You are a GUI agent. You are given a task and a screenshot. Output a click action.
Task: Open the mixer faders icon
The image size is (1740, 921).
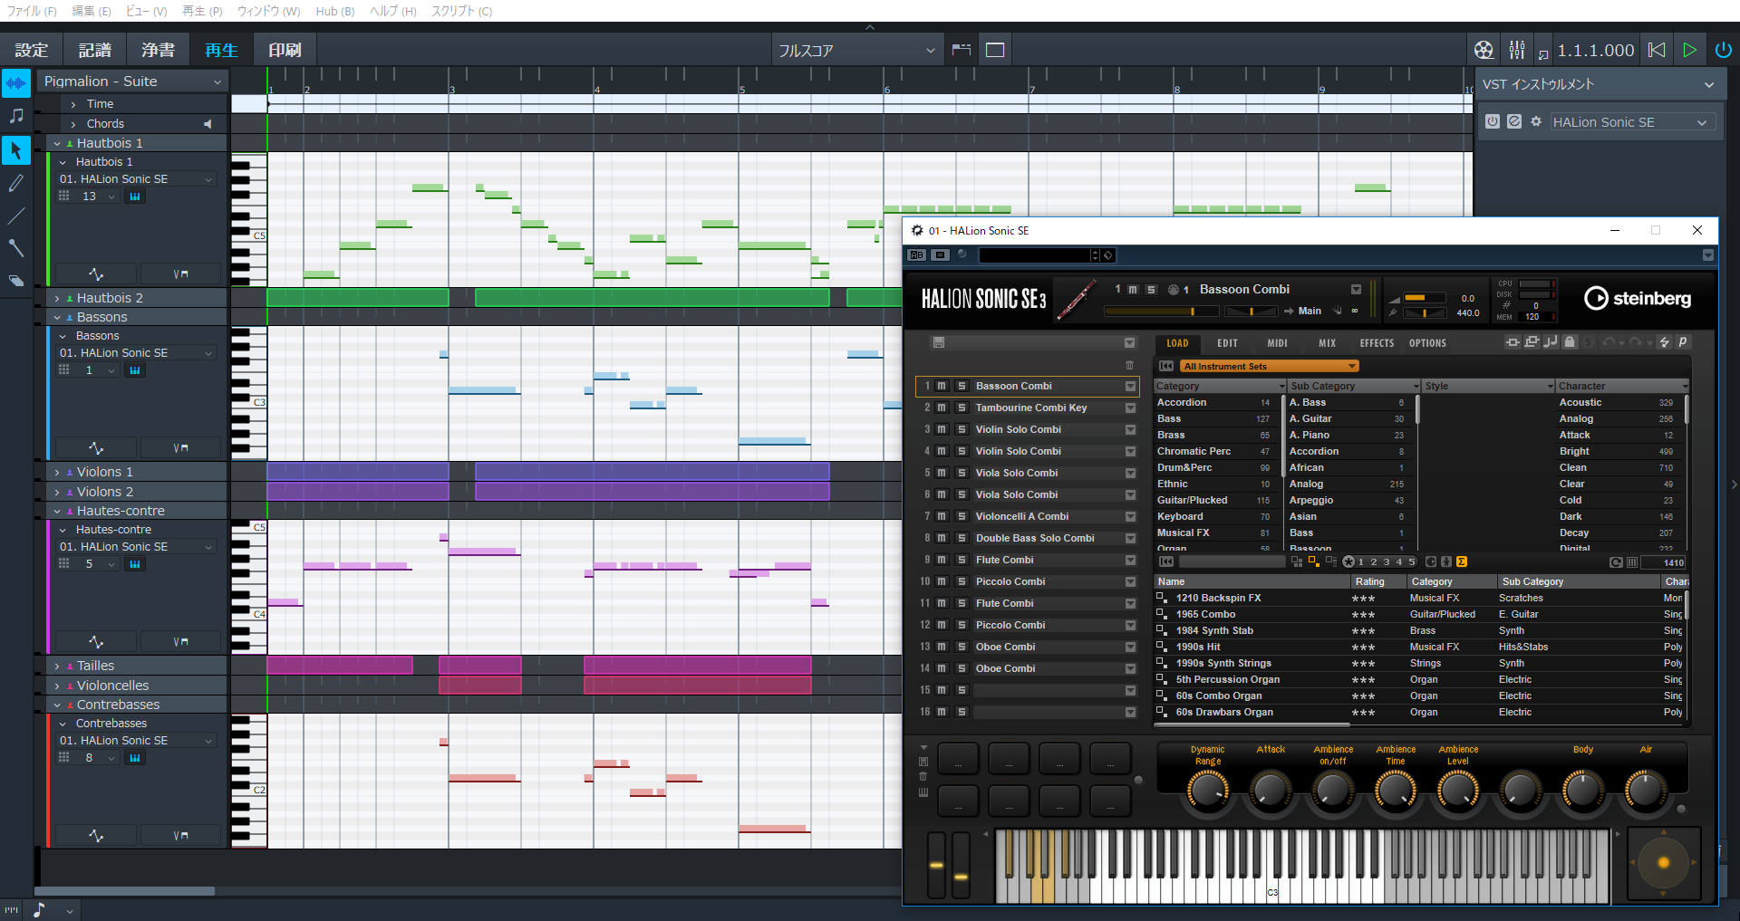(x=1517, y=50)
